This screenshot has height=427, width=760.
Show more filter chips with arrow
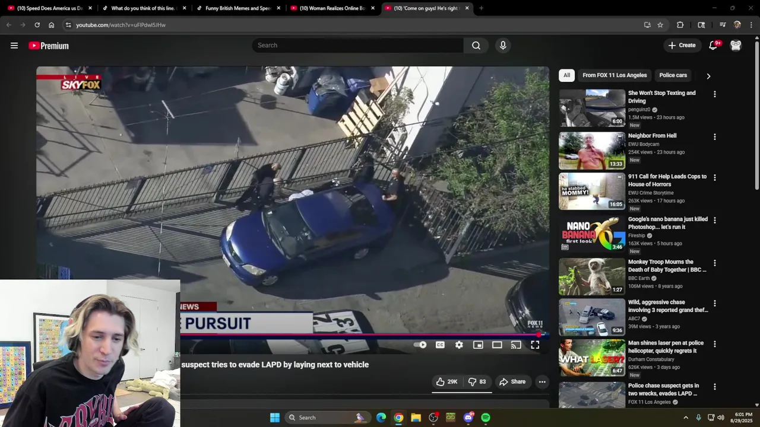[708, 76]
